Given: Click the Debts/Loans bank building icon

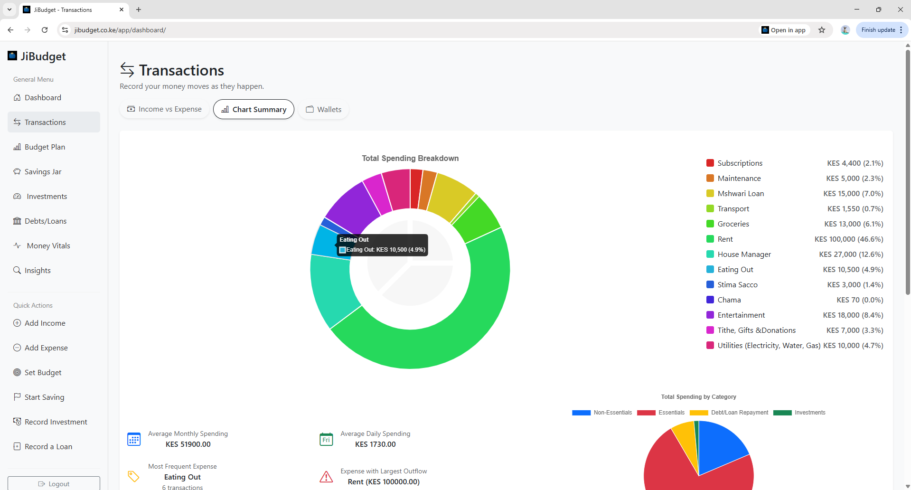Looking at the screenshot, I should (17, 221).
